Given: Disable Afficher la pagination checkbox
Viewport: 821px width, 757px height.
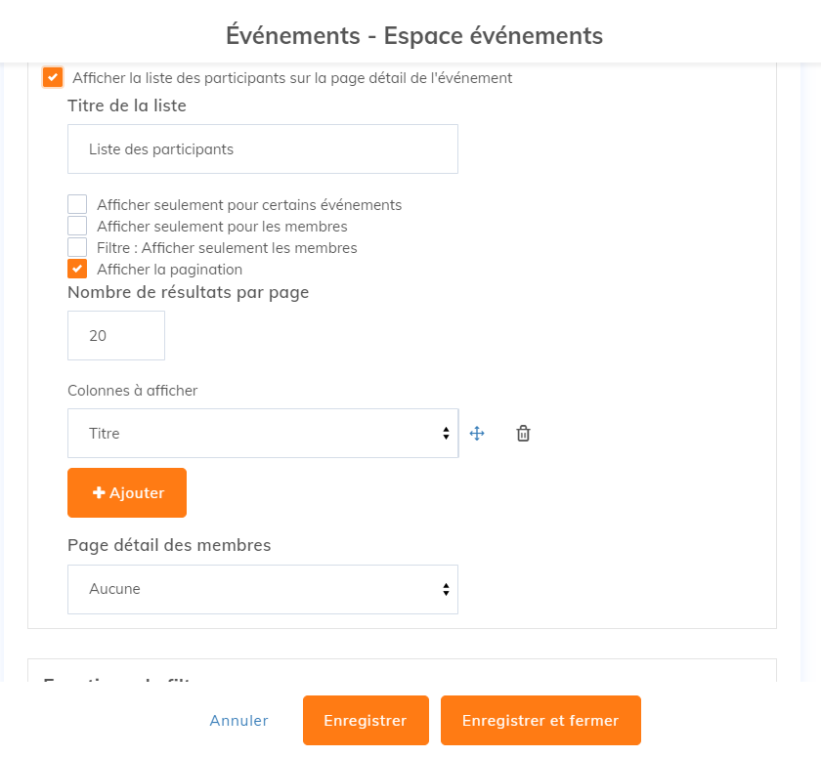Looking at the screenshot, I should coord(77,269).
